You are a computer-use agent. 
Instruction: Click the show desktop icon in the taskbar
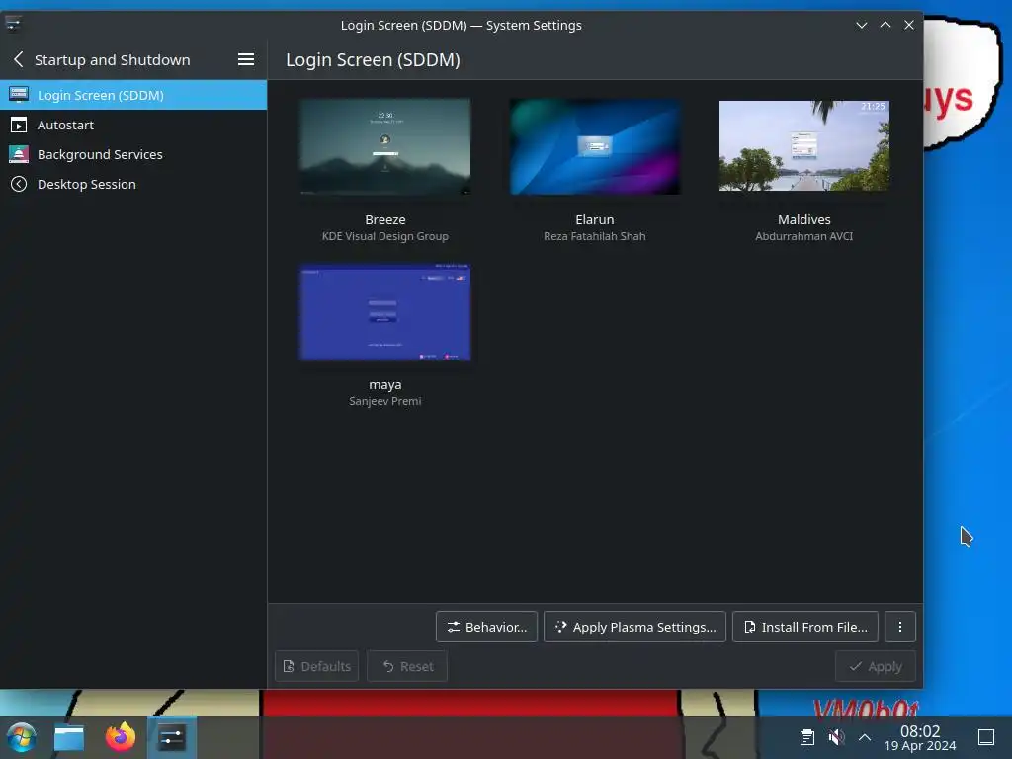click(986, 737)
